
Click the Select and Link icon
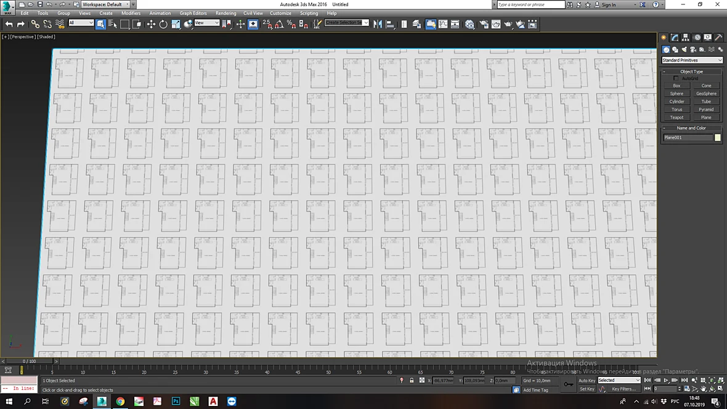click(35, 24)
